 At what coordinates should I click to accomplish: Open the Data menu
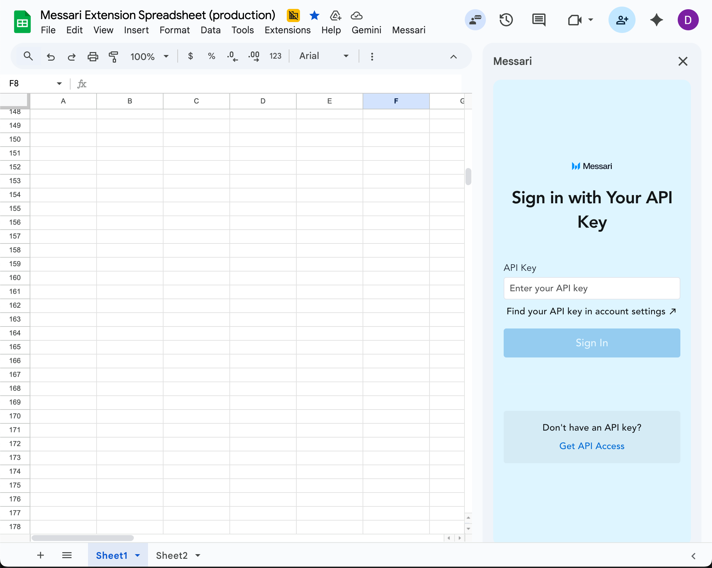210,30
